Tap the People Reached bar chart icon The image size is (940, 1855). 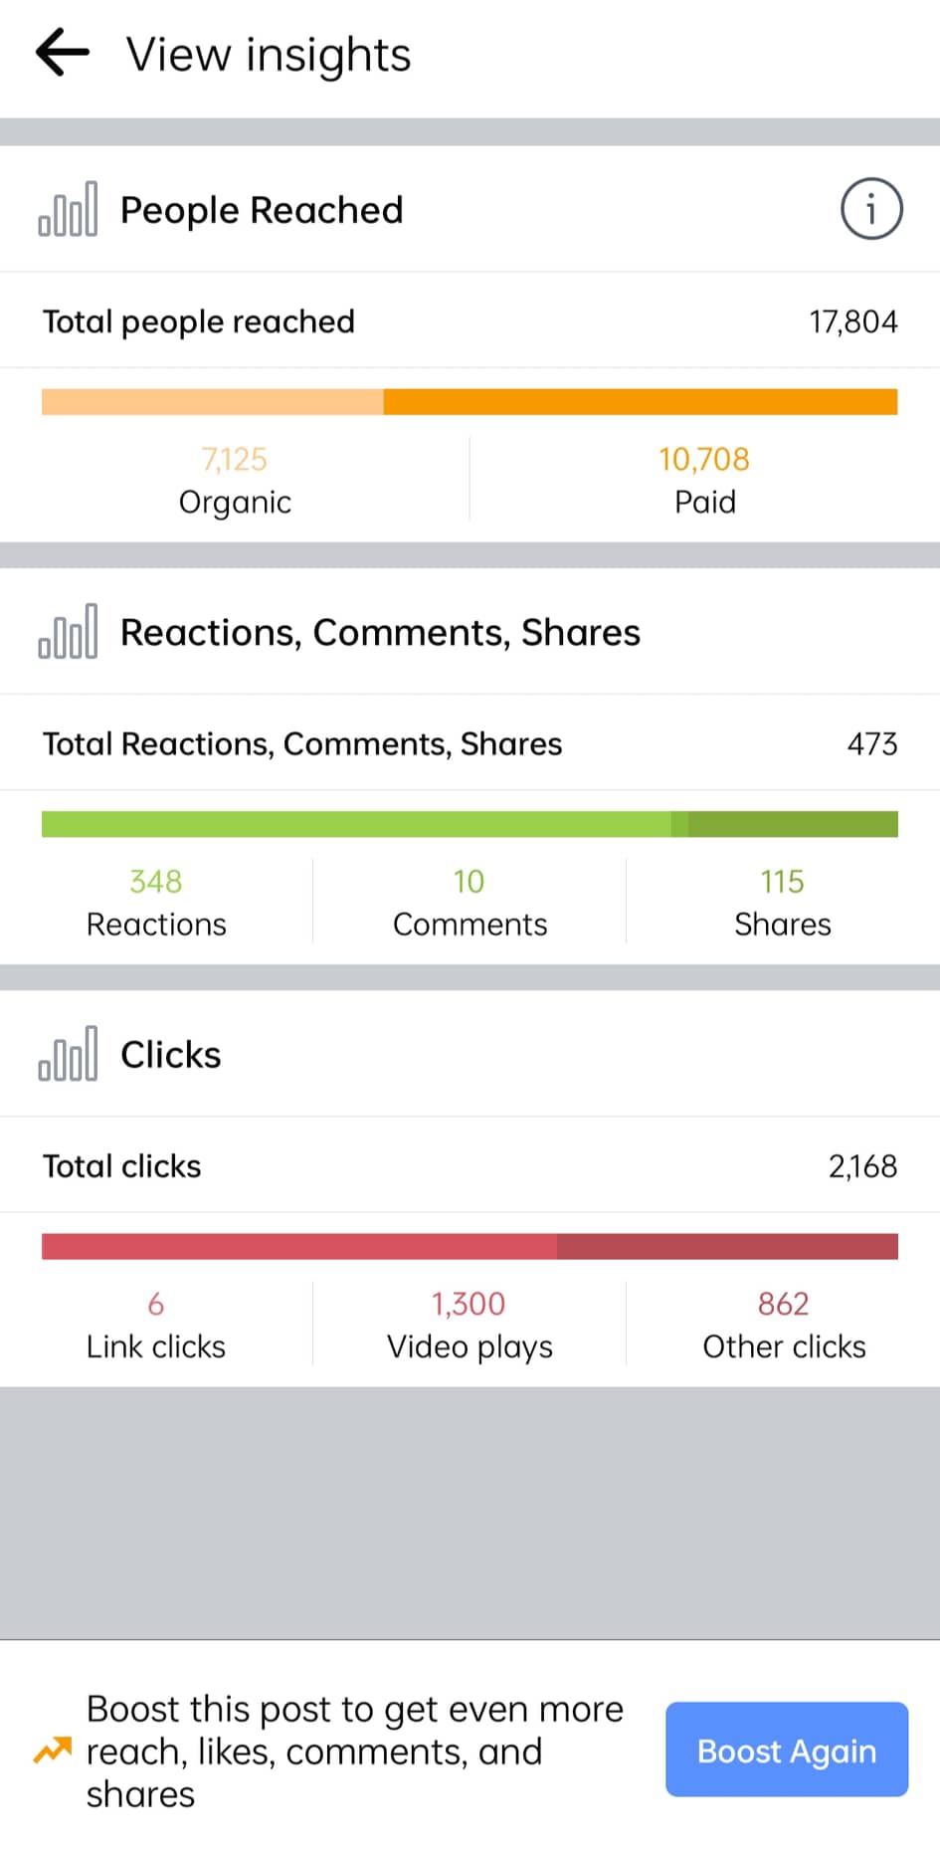tap(68, 209)
